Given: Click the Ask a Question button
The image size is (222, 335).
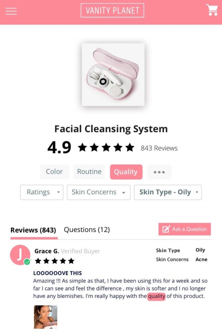Looking at the screenshot, I should 185,229.
